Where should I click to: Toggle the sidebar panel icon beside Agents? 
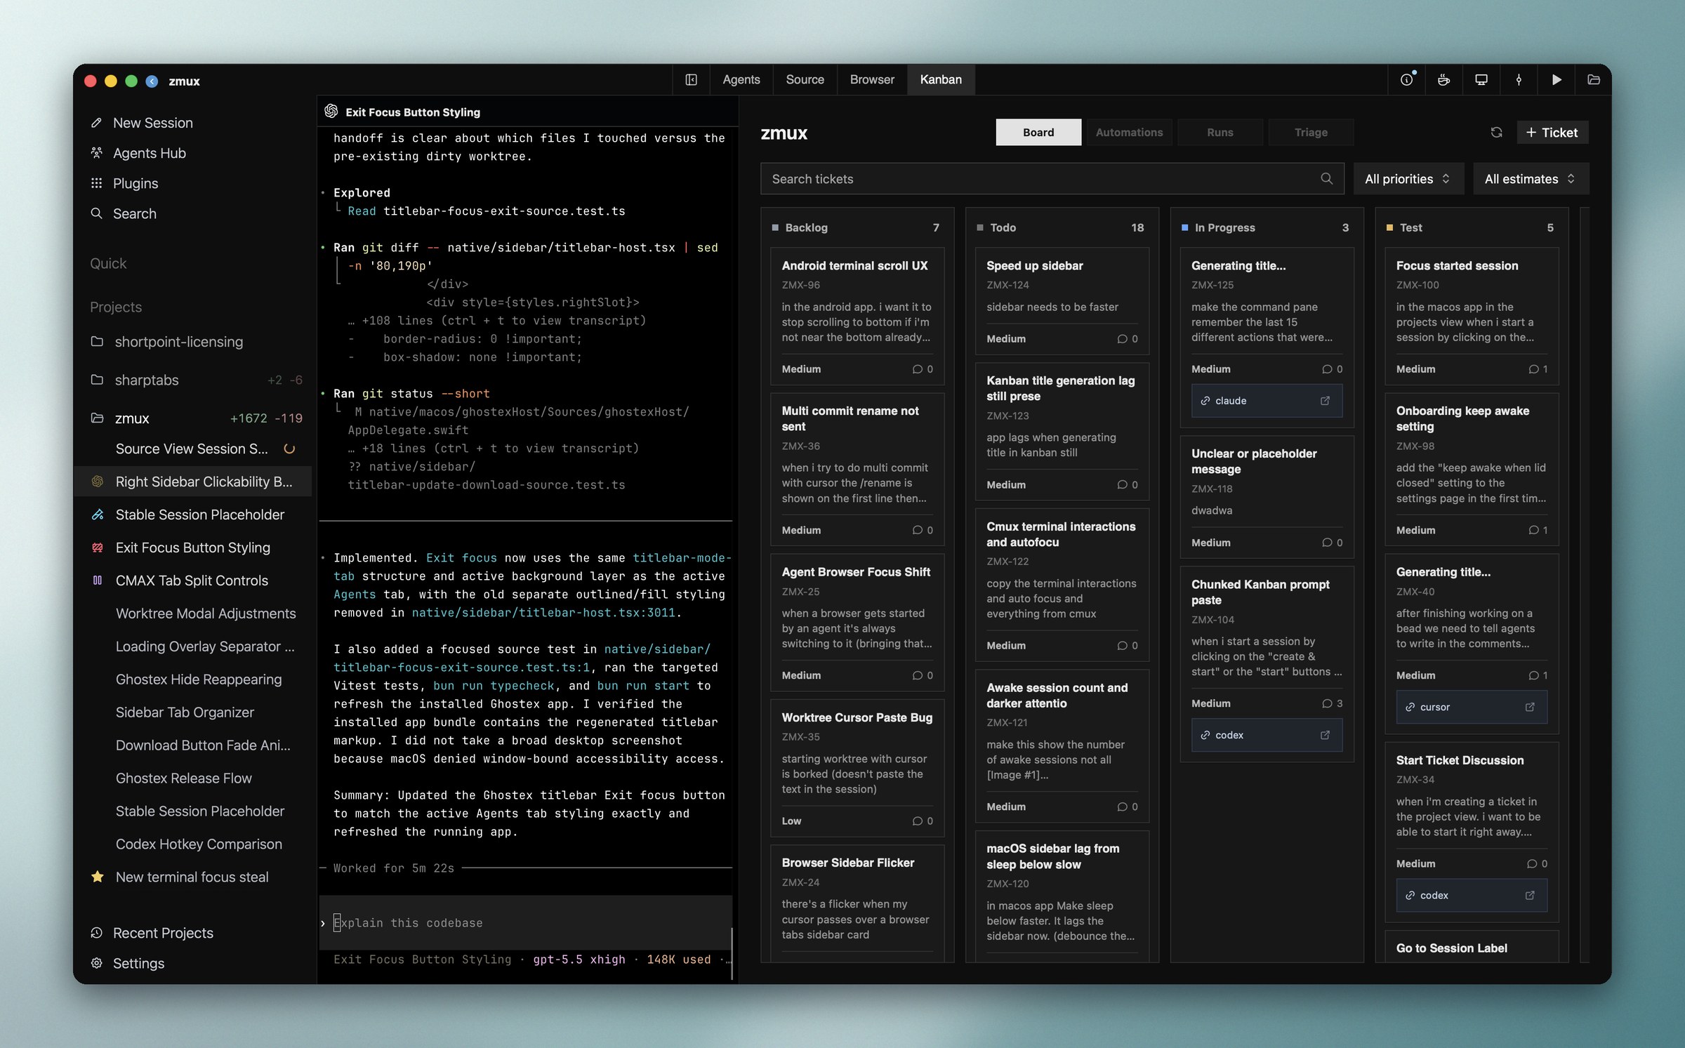(x=691, y=80)
